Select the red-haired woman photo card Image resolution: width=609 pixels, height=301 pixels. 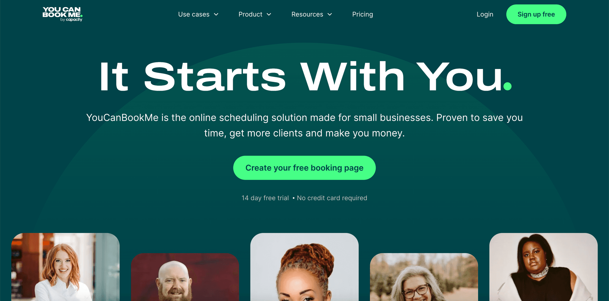point(65,267)
